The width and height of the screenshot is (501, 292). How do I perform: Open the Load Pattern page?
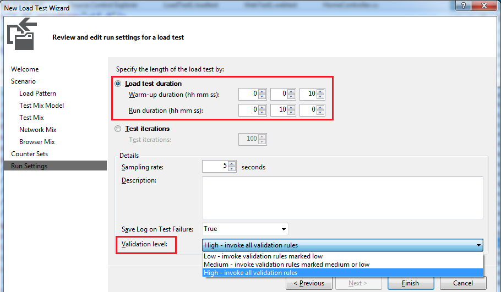tap(37, 93)
